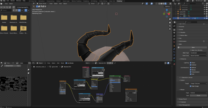Screen dimensions: 208x108
Task: Hide Lamp.005 with its eye icon
Action: (204, 12)
